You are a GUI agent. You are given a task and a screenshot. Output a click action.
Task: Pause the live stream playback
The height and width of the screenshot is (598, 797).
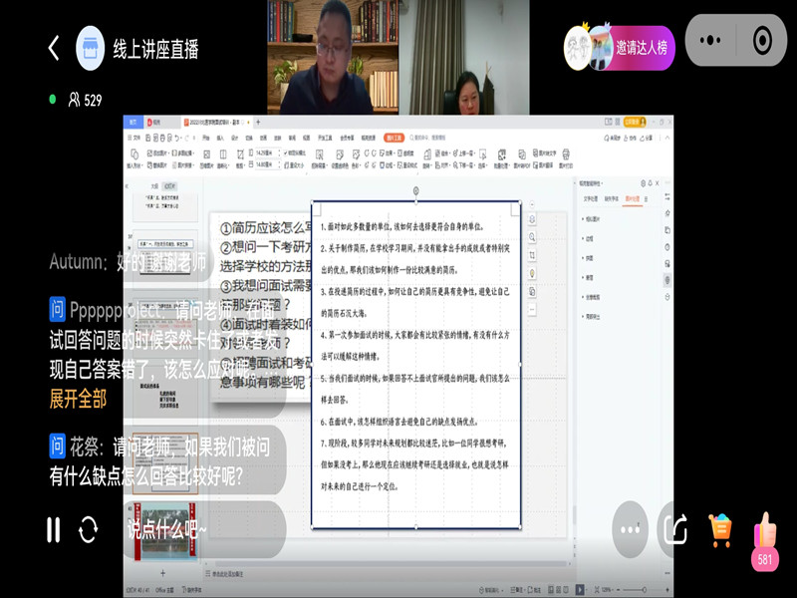[54, 529]
